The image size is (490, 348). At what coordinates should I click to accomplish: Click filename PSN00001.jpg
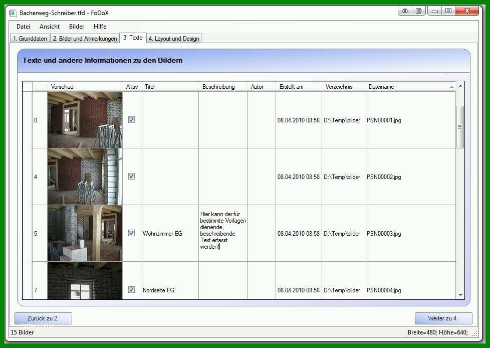tap(384, 120)
